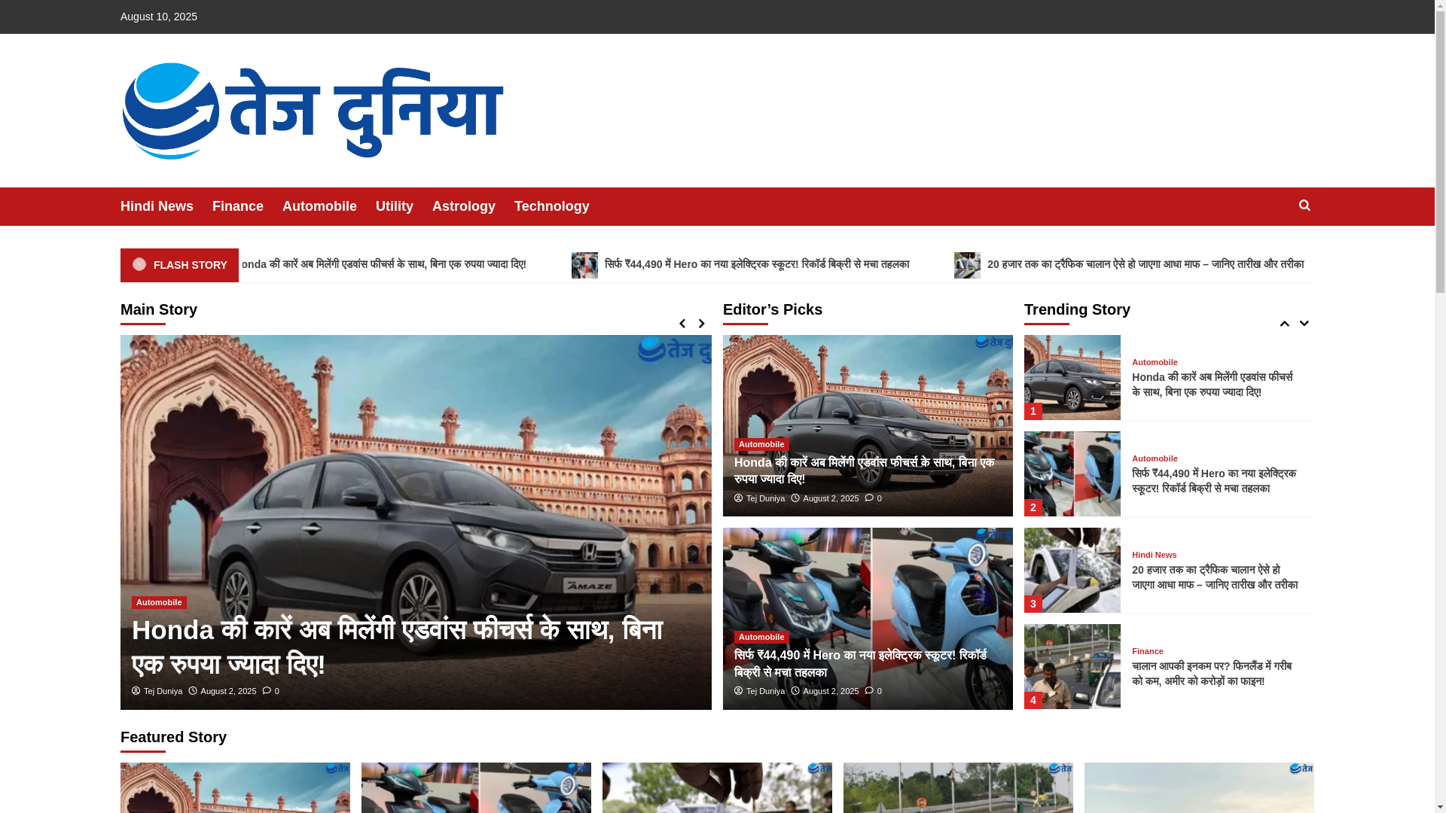Image resolution: width=1446 pixels, height=813 pixels.
Task: Click the Tej Duniya site logo
Action: [313, 111]
